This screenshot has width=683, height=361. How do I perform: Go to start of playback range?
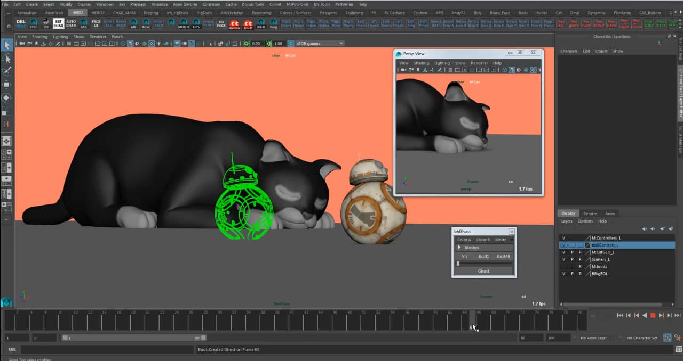(x=620, y=315)
